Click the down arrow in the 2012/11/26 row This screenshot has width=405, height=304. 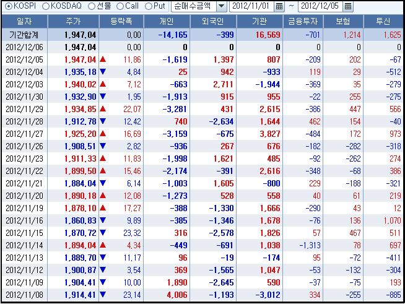(x=103, y=146)
